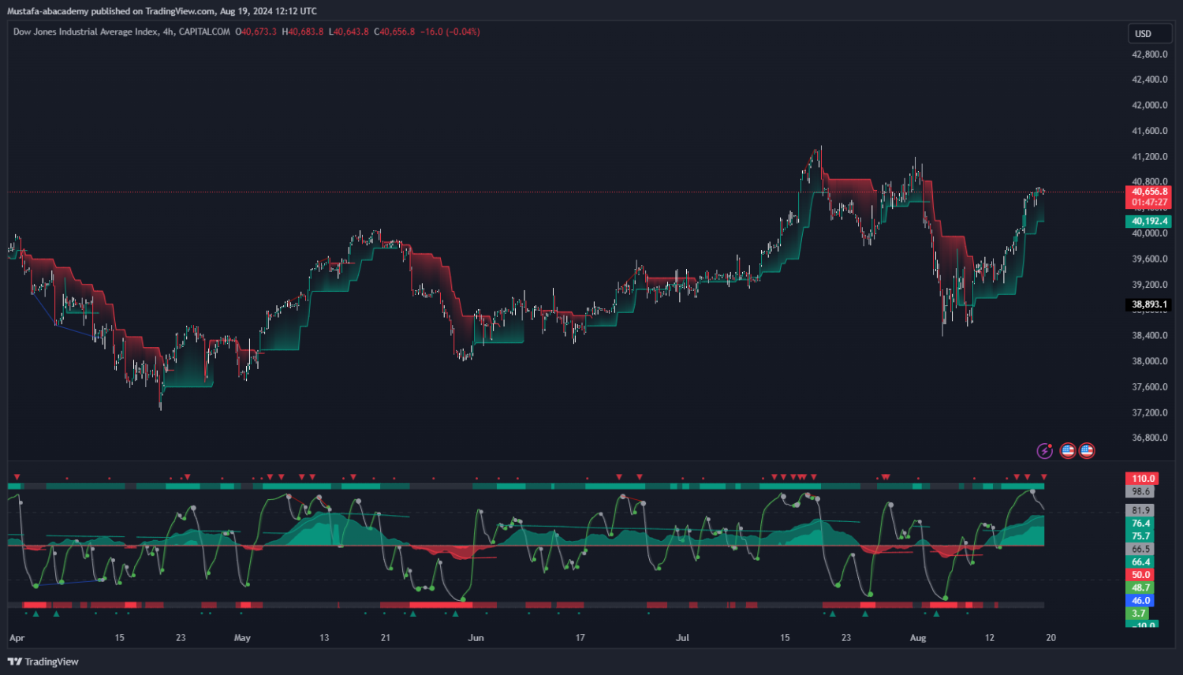Click the purple lightning bolt icon
The height and width of the screenshot is (675, 1183).
pyautogui.click(x=1044, y=451)
